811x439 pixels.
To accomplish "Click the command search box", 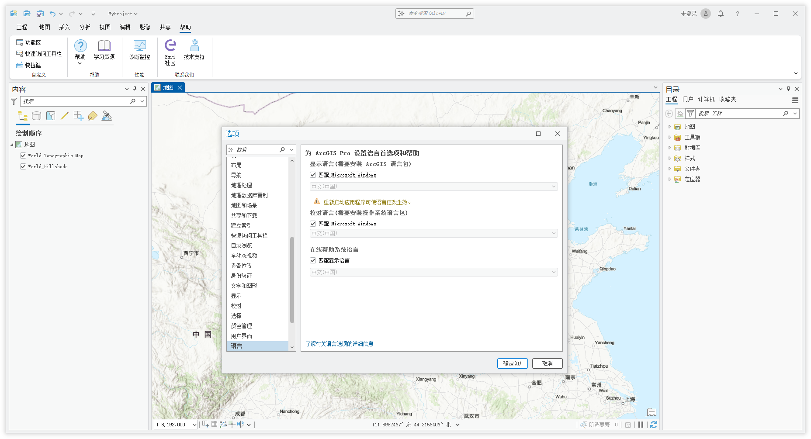I will point(435,14).
